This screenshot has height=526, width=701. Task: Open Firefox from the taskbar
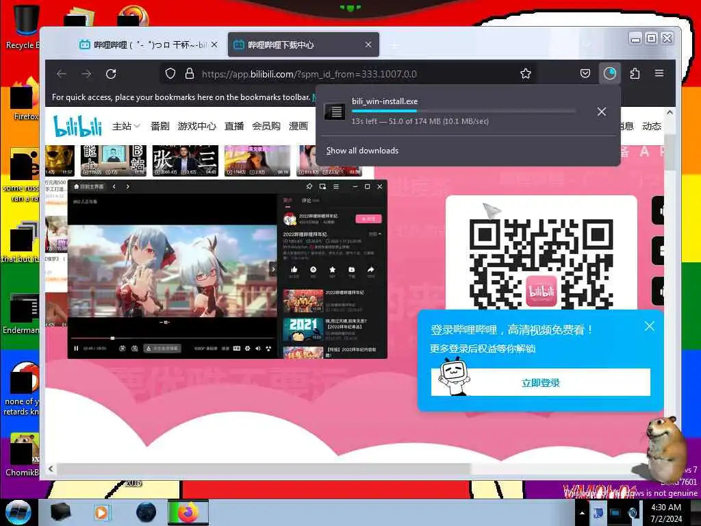188,512
